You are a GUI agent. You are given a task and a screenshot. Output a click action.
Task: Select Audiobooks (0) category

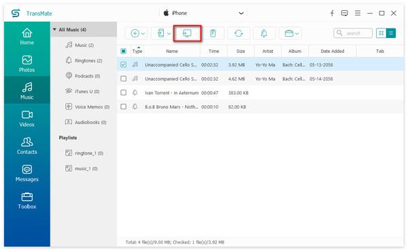click(86, 122)
